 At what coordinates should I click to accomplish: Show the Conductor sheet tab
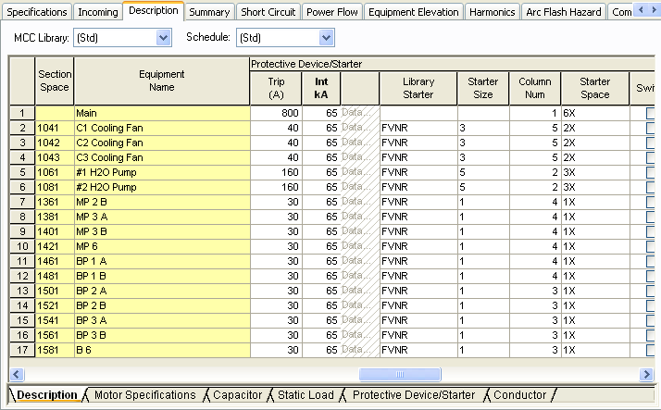519,395
